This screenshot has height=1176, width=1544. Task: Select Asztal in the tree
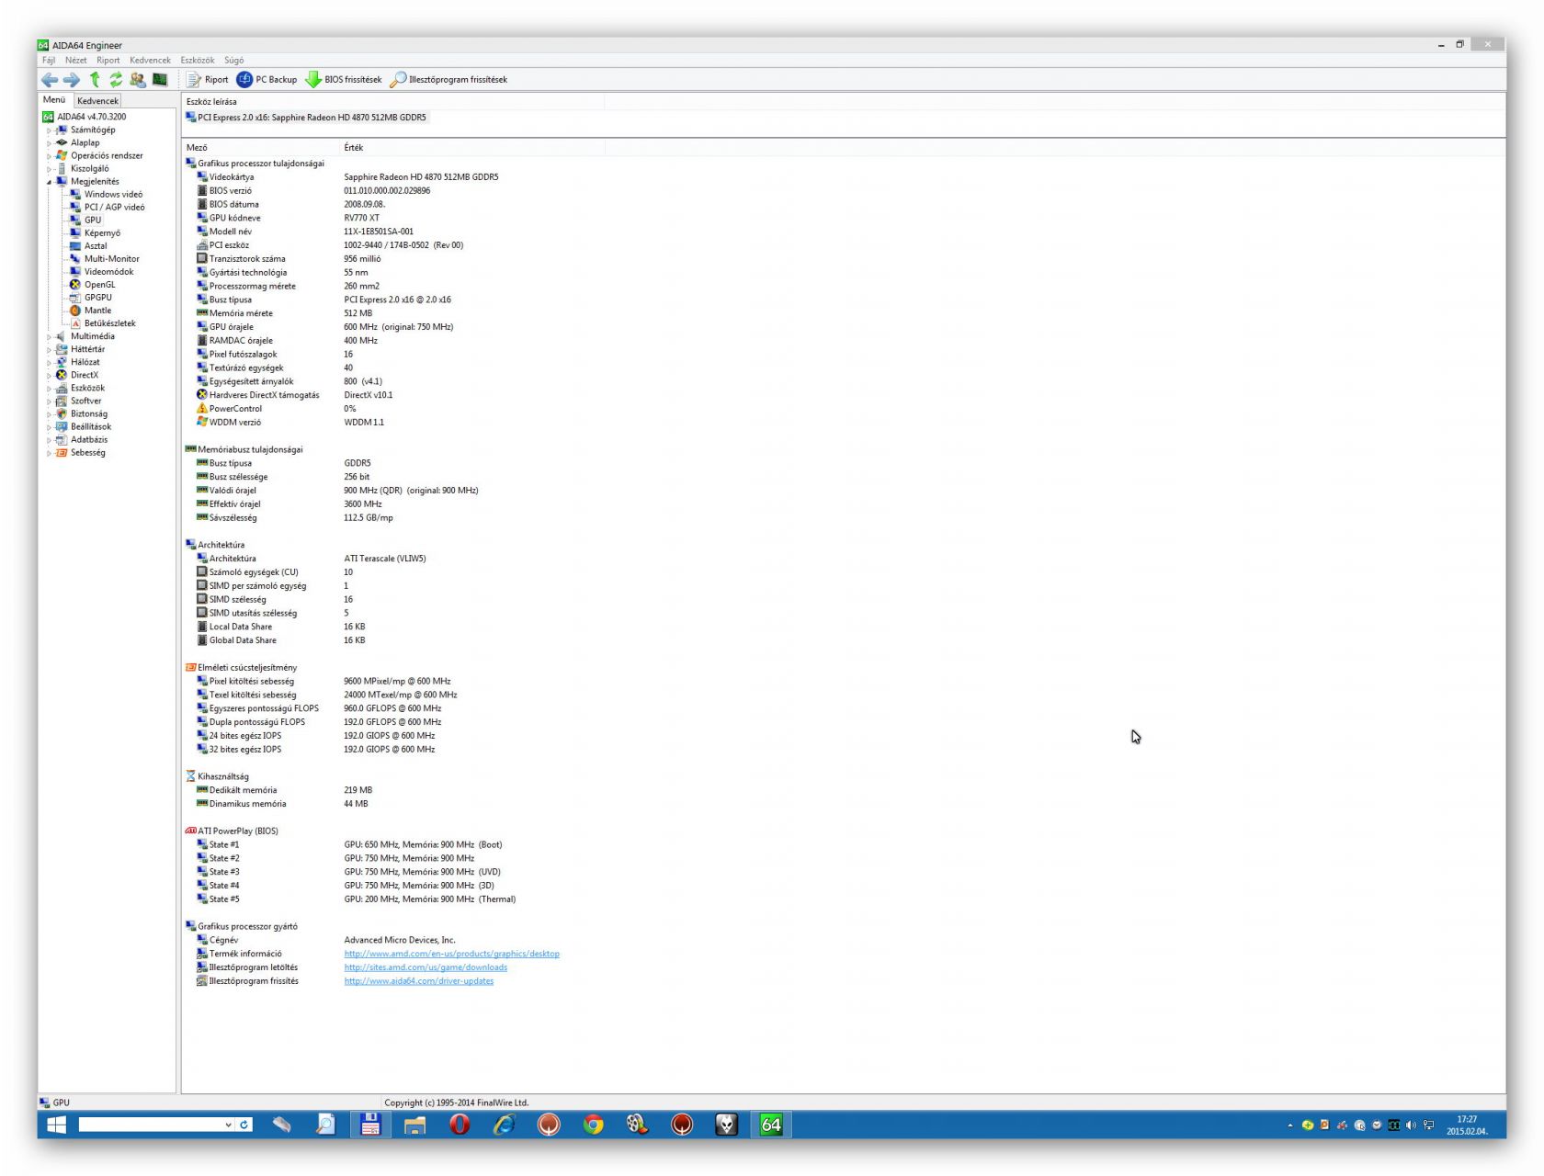tap(89, 246)
